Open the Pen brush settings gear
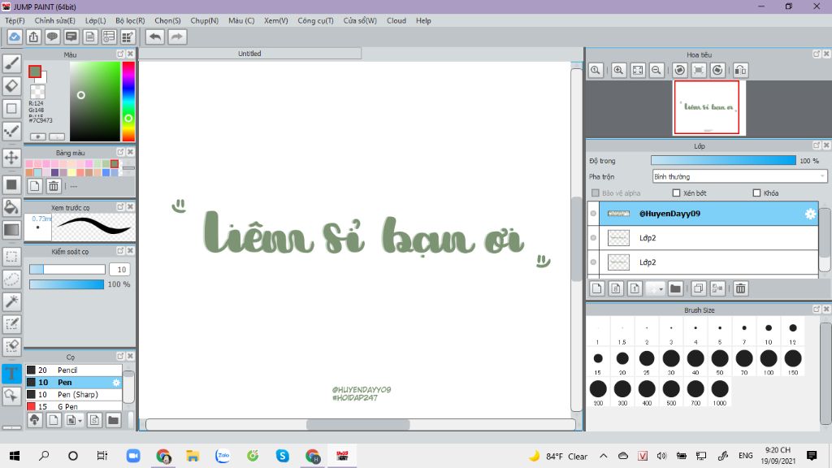This screenshot has width=832, height=468. pos(116,382)
